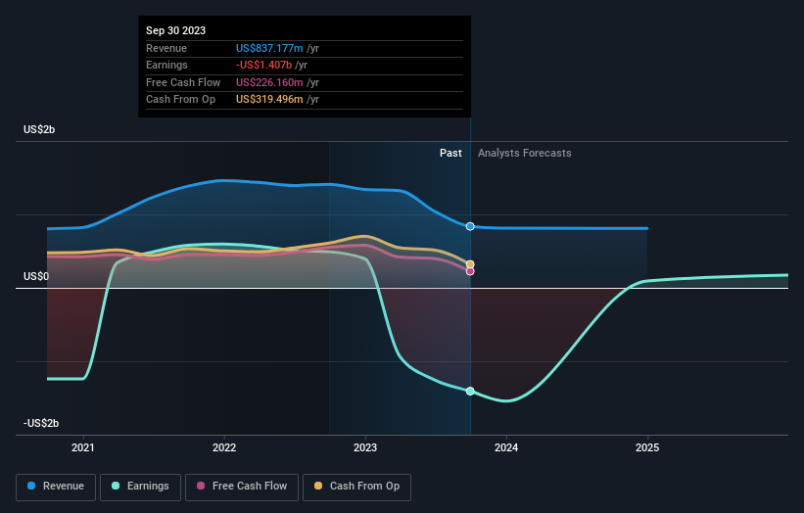Image resolution: width=804 pixels, height=513 pixels.
Task: Toggle the Free Cash Flow legend button
Action: click(x=242, y=487)
